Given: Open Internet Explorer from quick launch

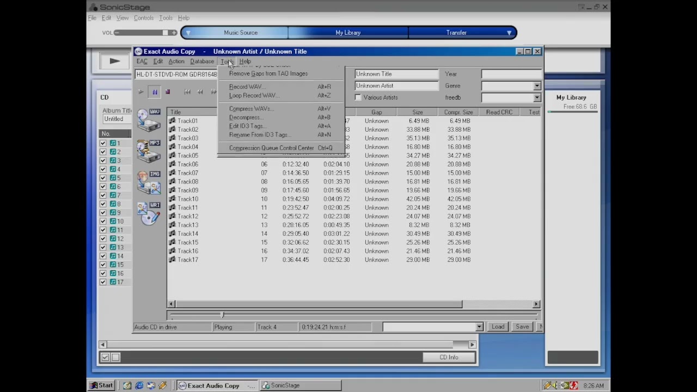Looking at the screenshot, I should click(139, 385).
